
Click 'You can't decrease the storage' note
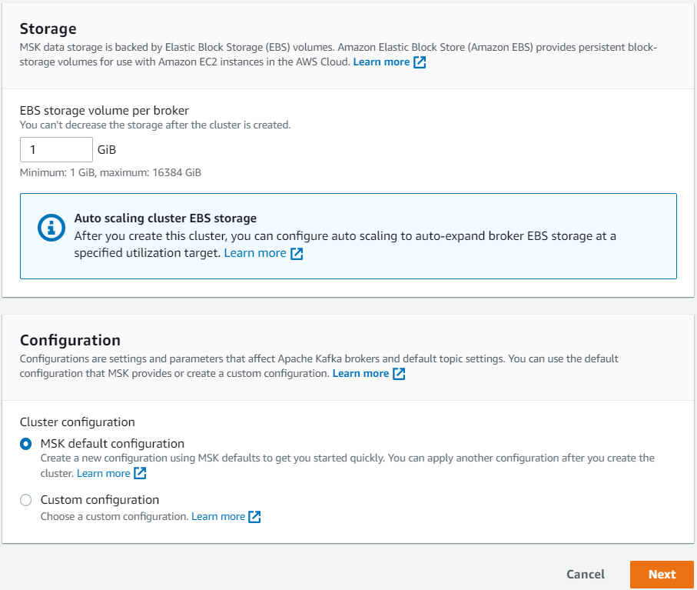click(x=155, y=125)
